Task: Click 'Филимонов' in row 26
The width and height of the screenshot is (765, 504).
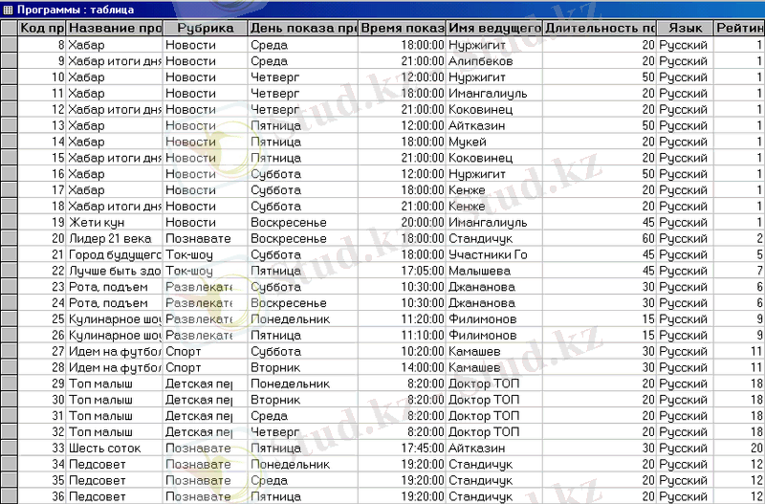Action: pos(494,335)
